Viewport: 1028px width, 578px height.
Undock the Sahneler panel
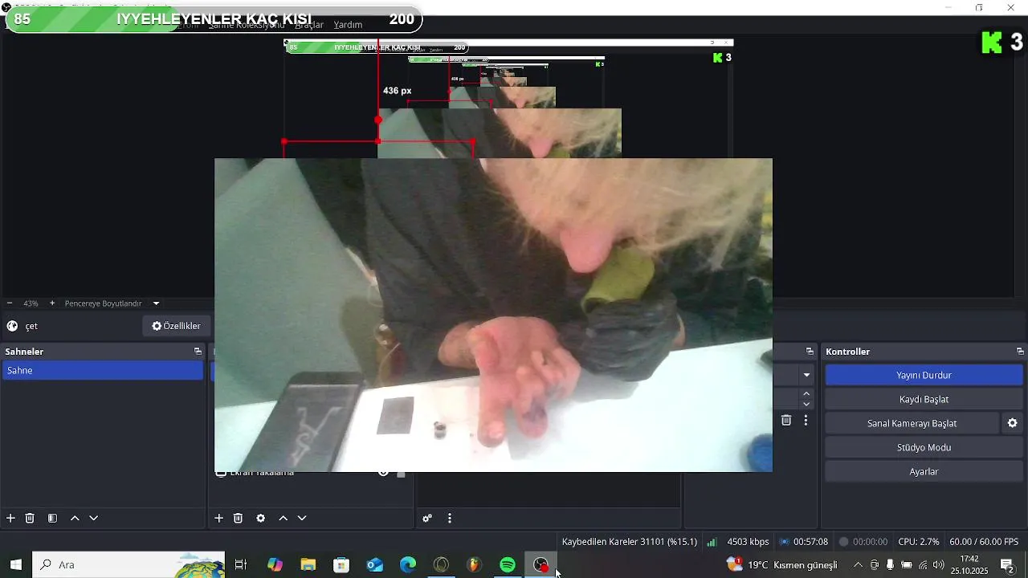pyautogui.click(x=198, y=352)
